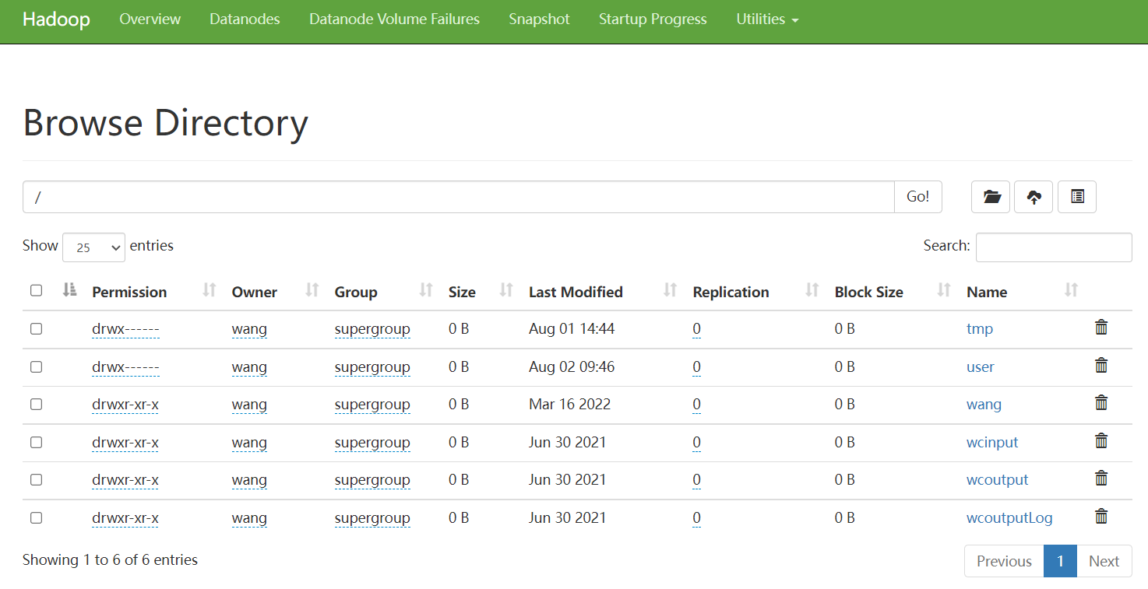Click supergroup in the wcoutputLog row
Screen dimensions: 1148x589
[x=372, y=517]
